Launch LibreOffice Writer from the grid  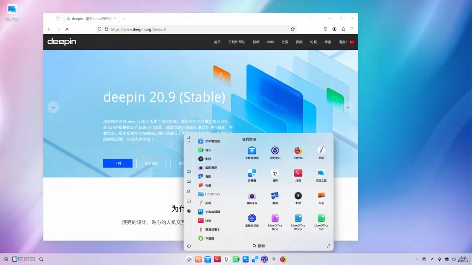(x=298, y=222)
